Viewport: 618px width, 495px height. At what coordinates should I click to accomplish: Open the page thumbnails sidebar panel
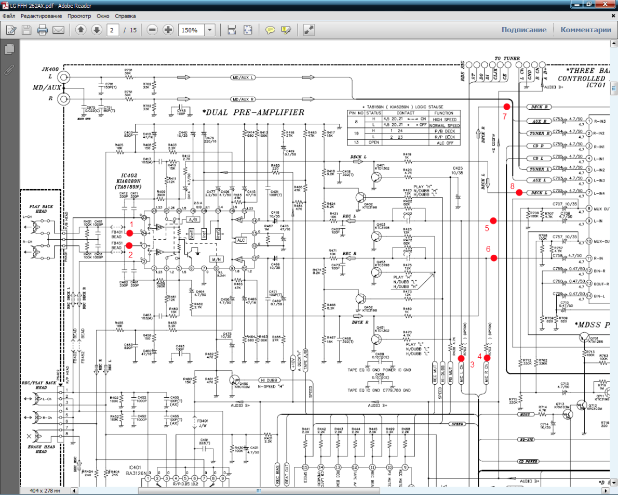click(x=9, y=49)
